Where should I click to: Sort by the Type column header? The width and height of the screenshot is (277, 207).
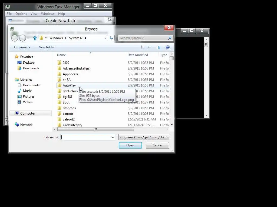click(164, 55)
